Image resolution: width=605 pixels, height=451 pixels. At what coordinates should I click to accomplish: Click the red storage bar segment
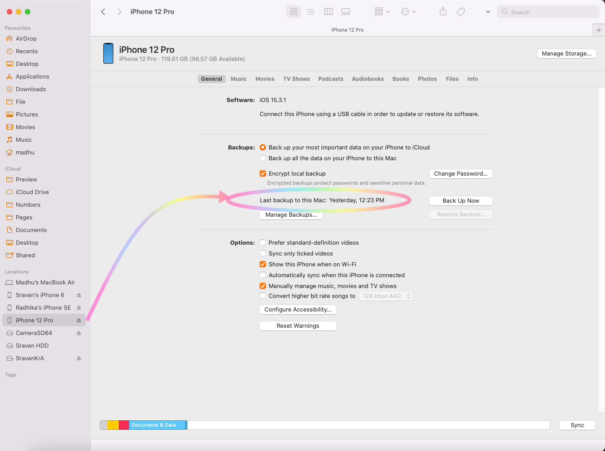[x=124, y=425]
